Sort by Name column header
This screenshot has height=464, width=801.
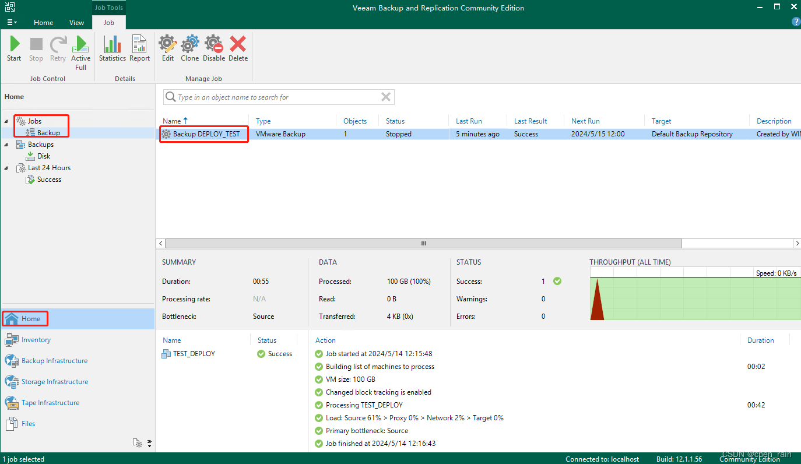172,121
